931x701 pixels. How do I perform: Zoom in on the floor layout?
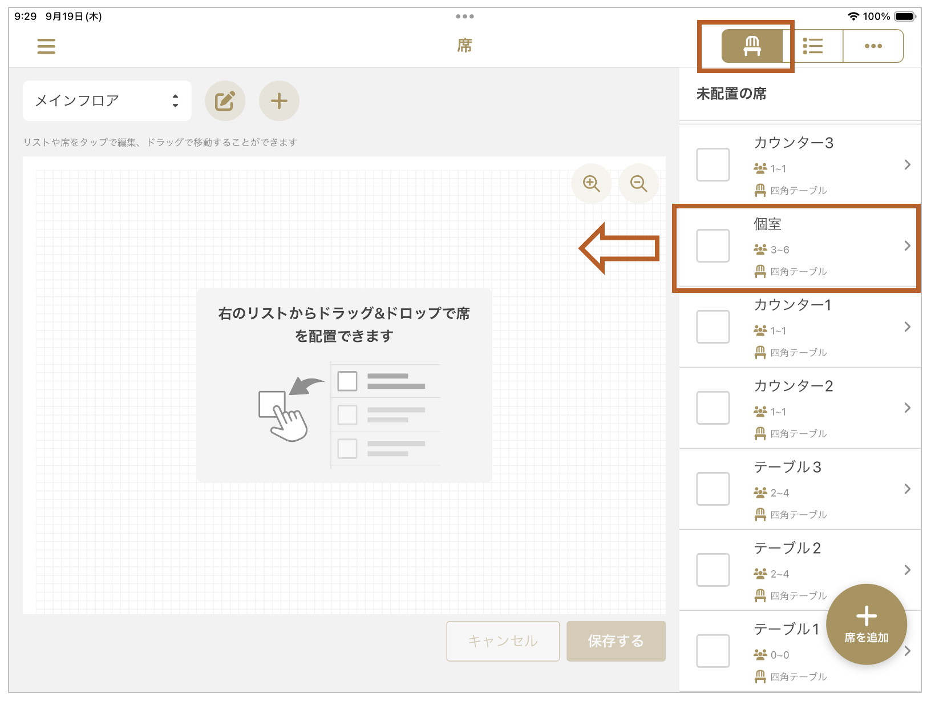[591, 183]
